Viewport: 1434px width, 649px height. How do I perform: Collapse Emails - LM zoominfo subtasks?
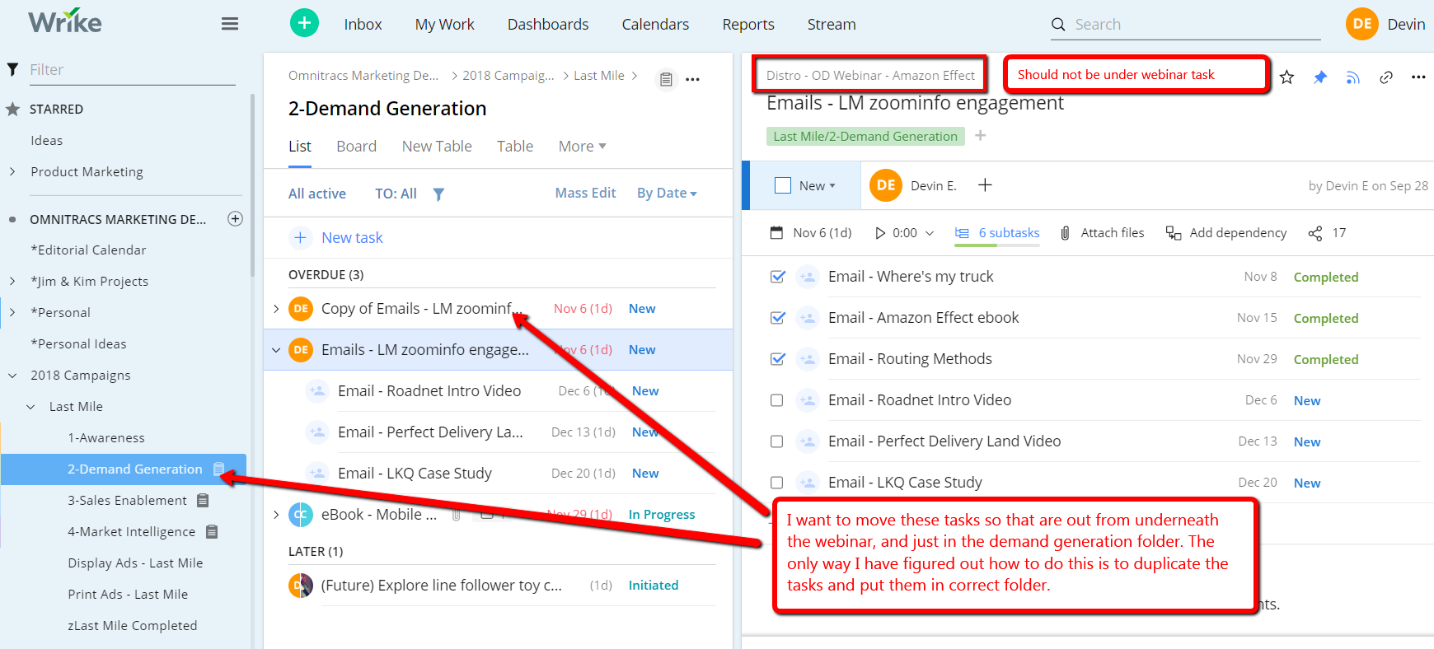coord(276,350)
